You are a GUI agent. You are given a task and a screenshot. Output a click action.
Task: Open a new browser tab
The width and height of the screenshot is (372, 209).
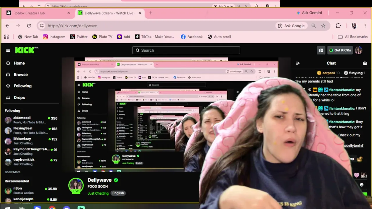click(151, 13)
